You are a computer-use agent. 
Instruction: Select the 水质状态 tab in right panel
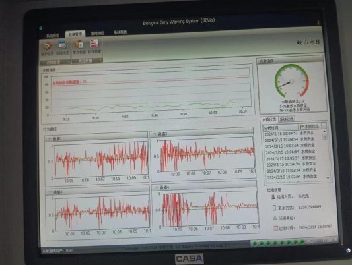(x=269, y=119)
